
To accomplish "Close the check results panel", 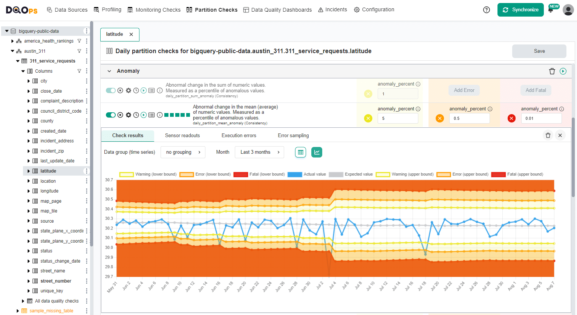I will (x=560, y=135).
